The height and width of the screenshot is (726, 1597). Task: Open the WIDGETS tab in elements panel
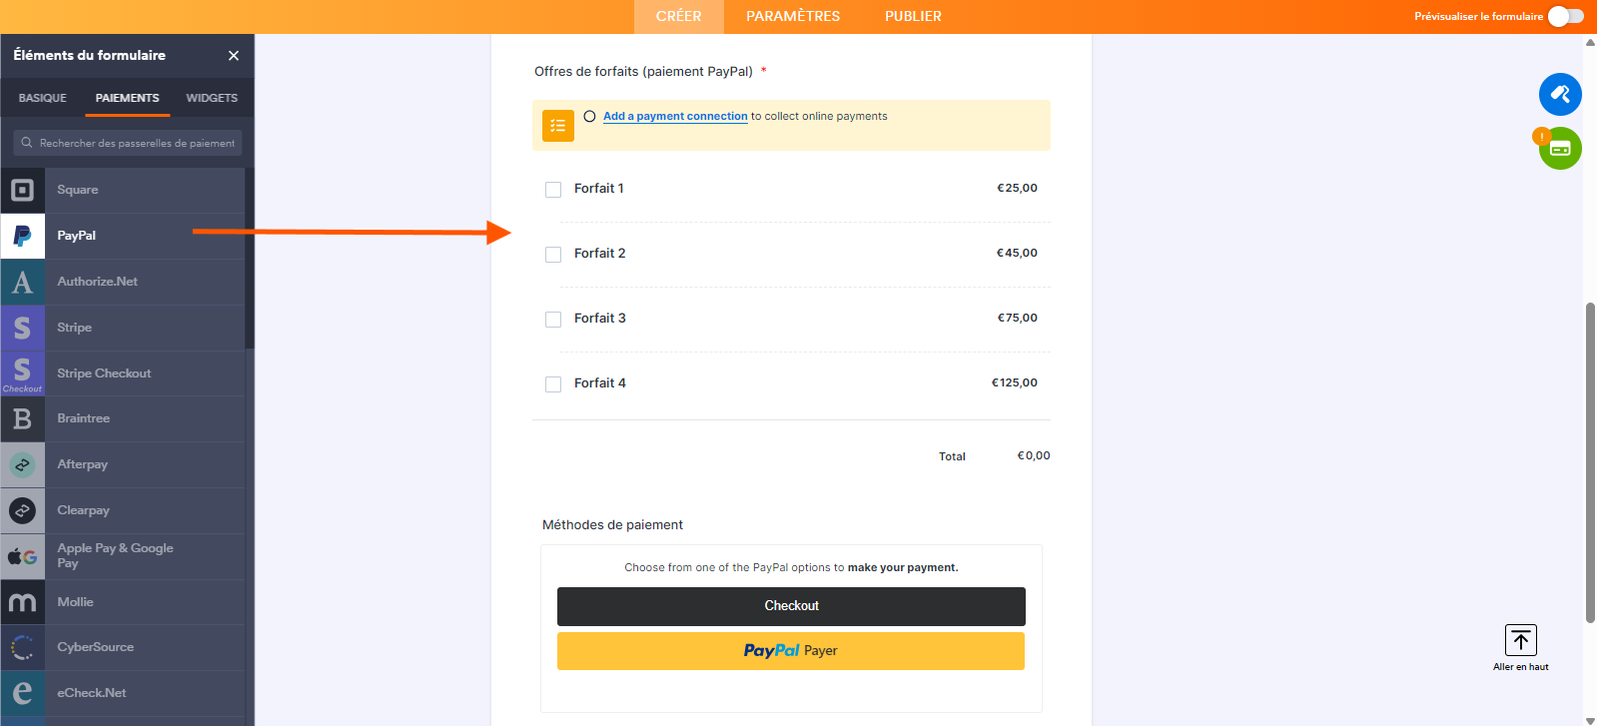click(x=212, y=98)
